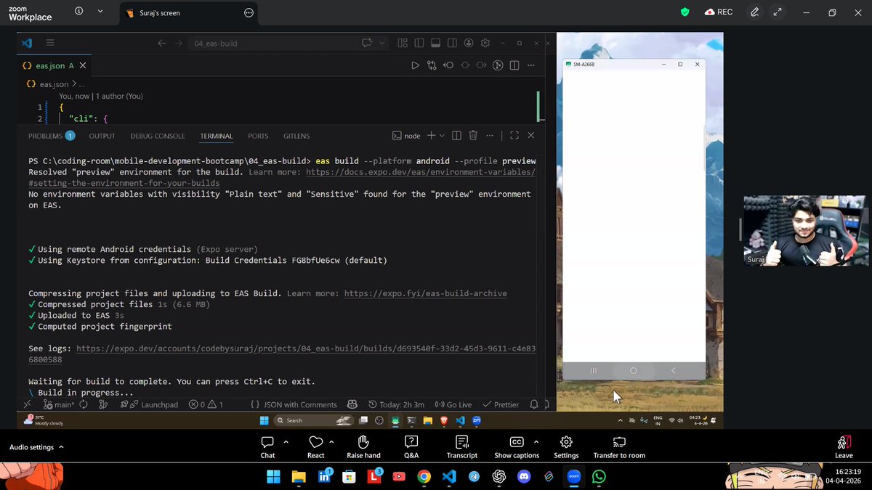
Task: Open the Accounts icon menu
Action: [x=469, y=43]
